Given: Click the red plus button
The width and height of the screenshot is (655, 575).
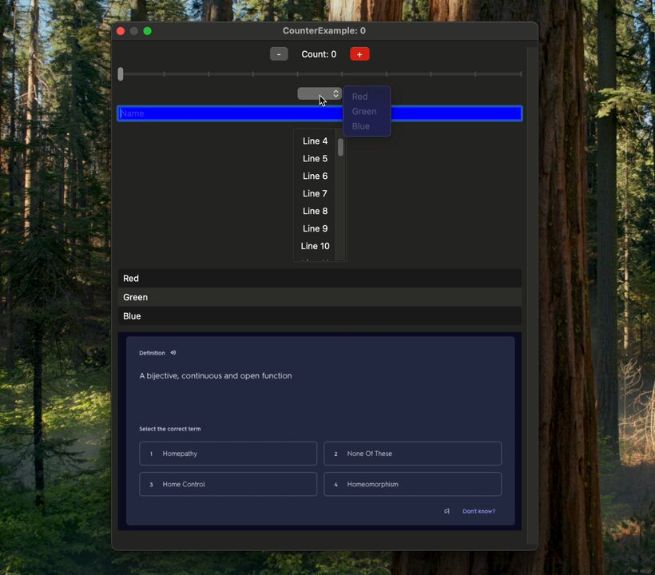Looking at the screenshot, I should [x=359, y=54].
